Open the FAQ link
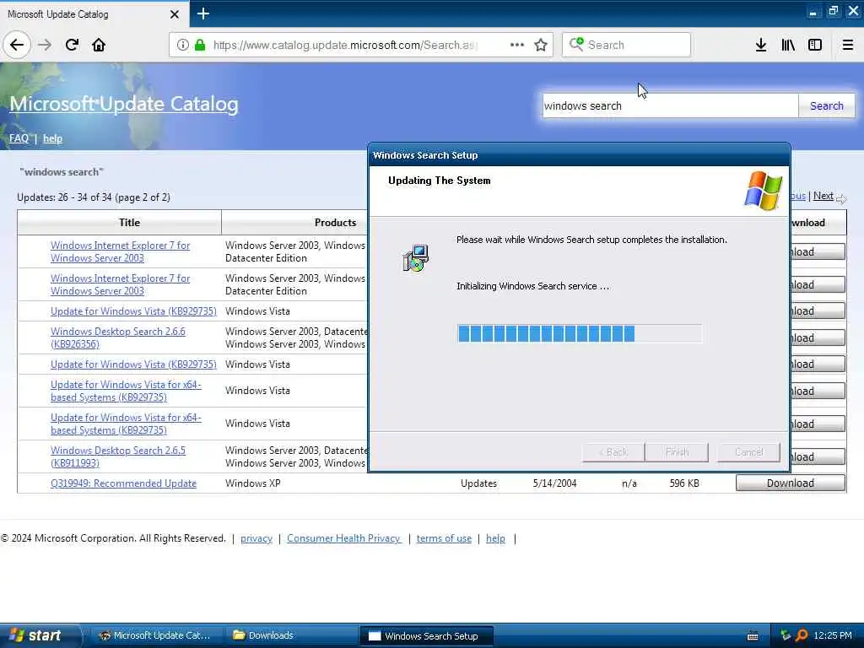The width and height of the screenshot is (864, 648). pos(19,138)
